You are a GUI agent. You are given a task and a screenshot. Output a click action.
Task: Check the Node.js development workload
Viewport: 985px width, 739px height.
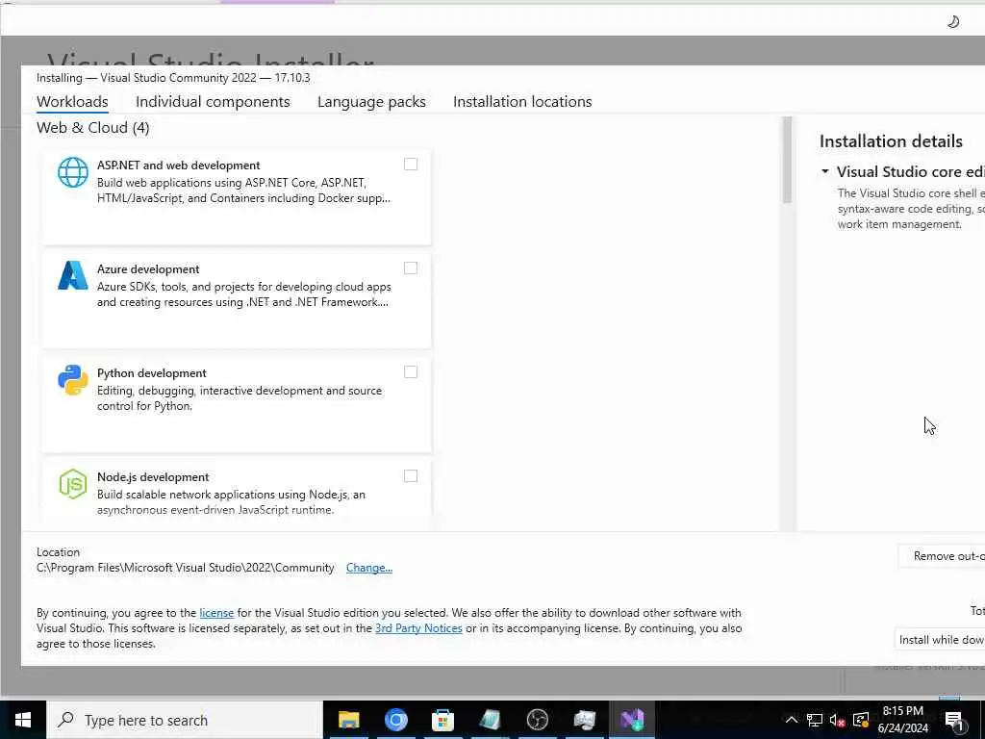[410, 476]
